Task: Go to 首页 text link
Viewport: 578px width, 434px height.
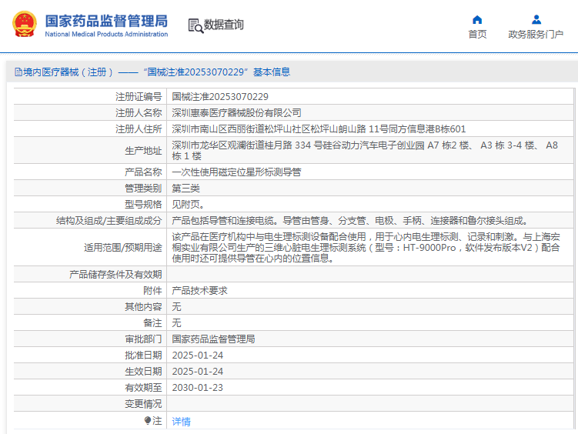Action: pyautogui.click(x=477, y=35)
